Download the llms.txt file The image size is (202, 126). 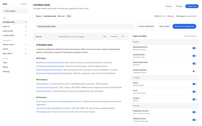coord(114,37)
